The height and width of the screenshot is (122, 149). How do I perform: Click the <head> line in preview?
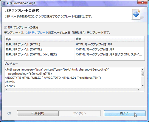10,86
